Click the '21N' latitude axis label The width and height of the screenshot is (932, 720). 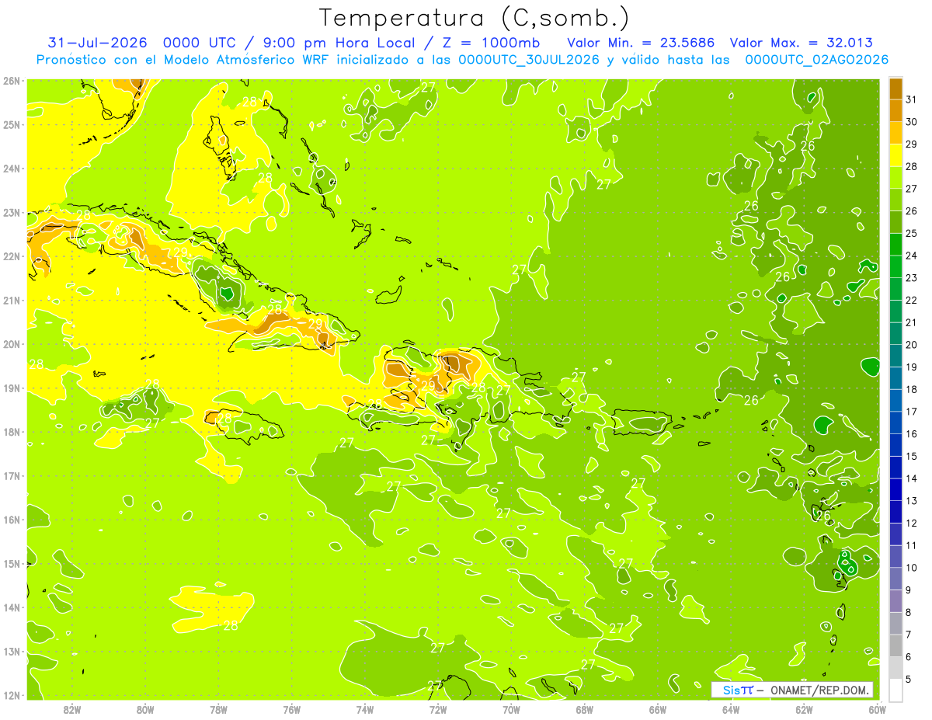[x=11, y=301]
